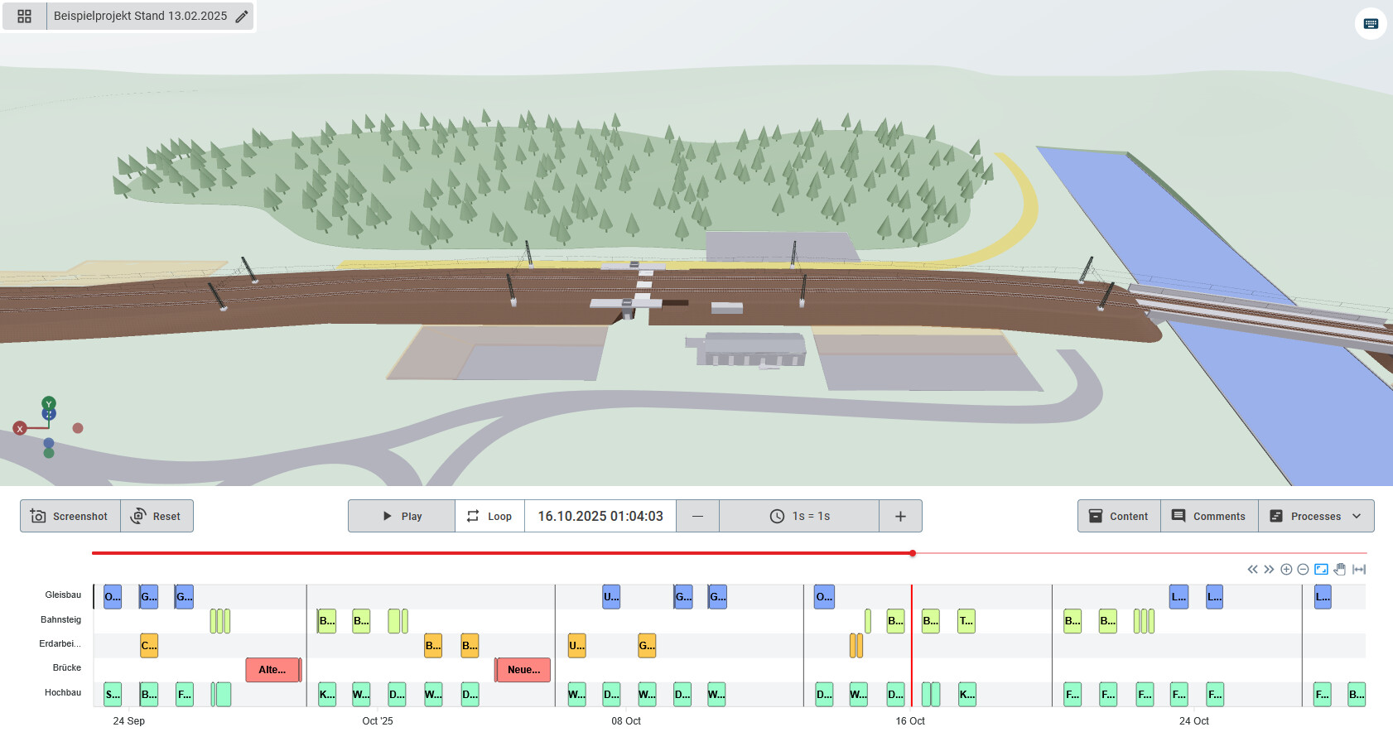Screen dimensions: 1393x756
Task: Toggle the timeline pan hand tool
Action: (1340, 570)
